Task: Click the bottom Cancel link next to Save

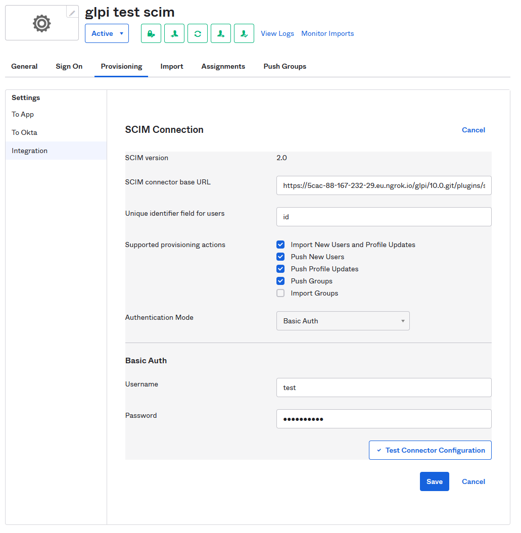Action: (x=473, y=481)
